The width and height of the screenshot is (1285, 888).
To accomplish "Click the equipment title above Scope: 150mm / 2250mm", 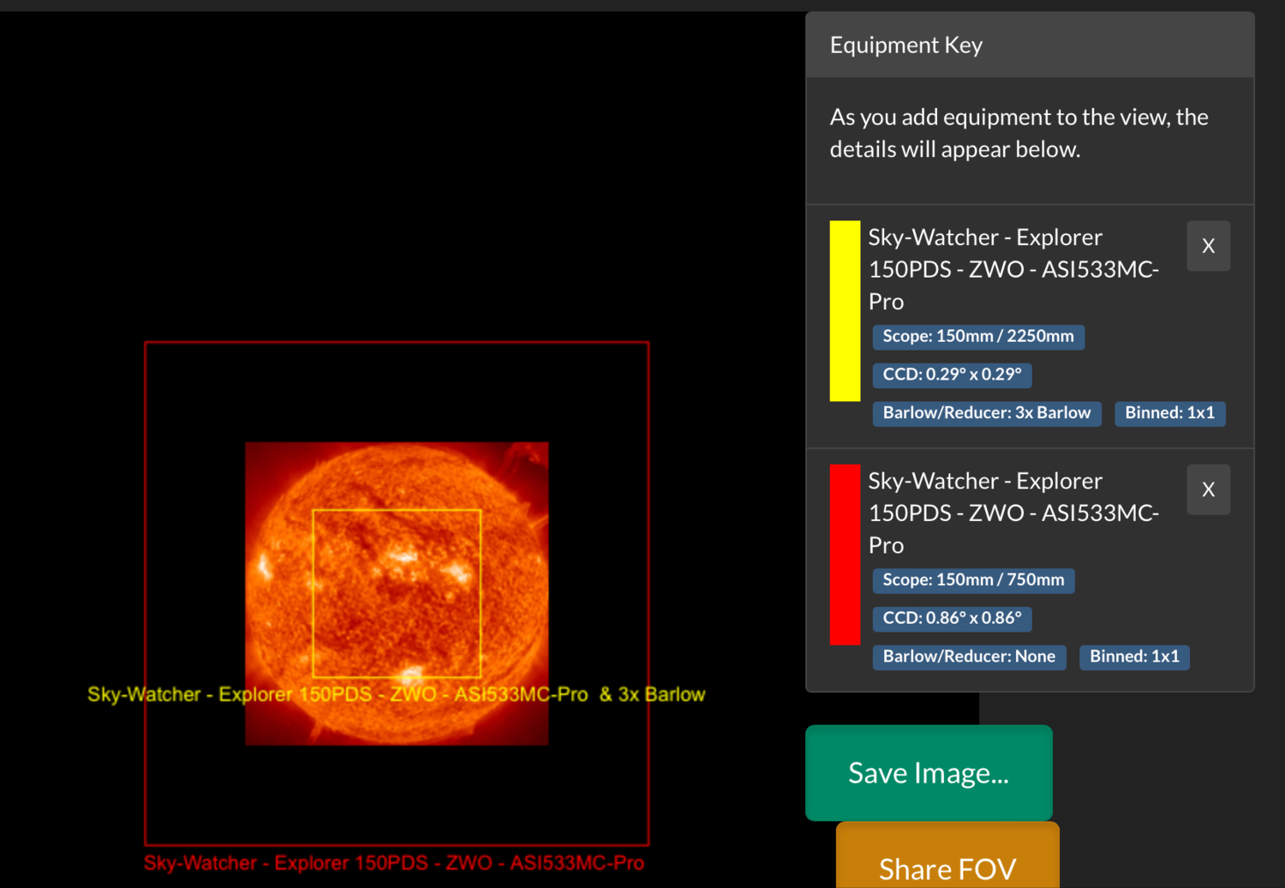I will (x=1014, y=269).
